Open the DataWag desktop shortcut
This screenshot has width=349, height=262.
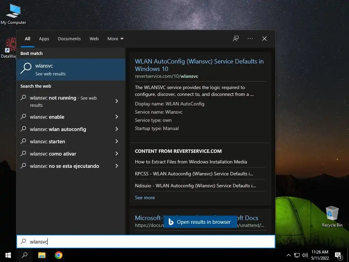9,48
